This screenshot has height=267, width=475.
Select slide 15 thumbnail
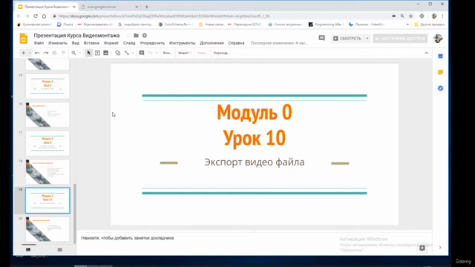click(x=47, y=86)
